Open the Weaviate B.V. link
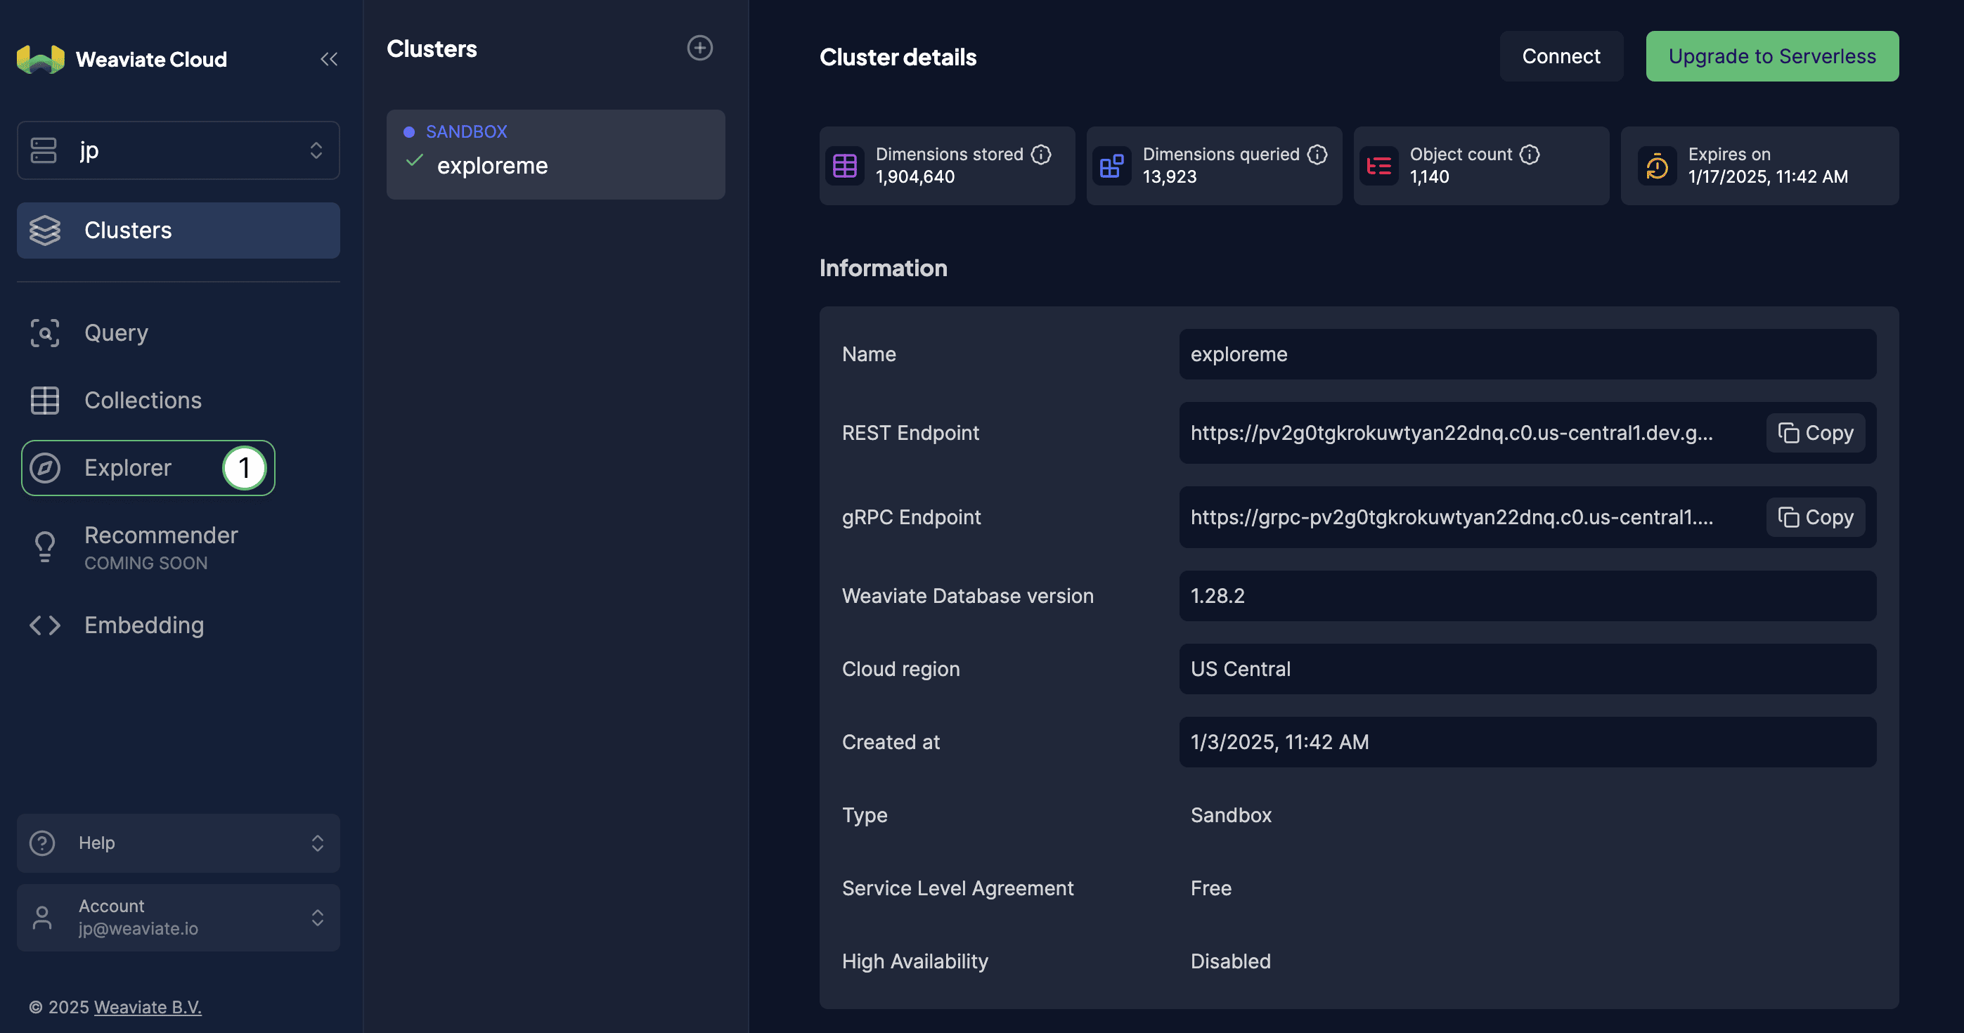The image size is (1964, 1033). pos(147,1006)
